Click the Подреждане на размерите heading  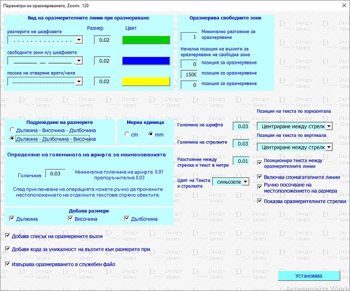point(60,122)
